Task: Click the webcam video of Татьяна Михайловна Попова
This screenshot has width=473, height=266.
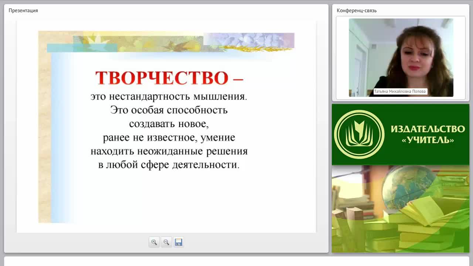Action: click(401, 58)
